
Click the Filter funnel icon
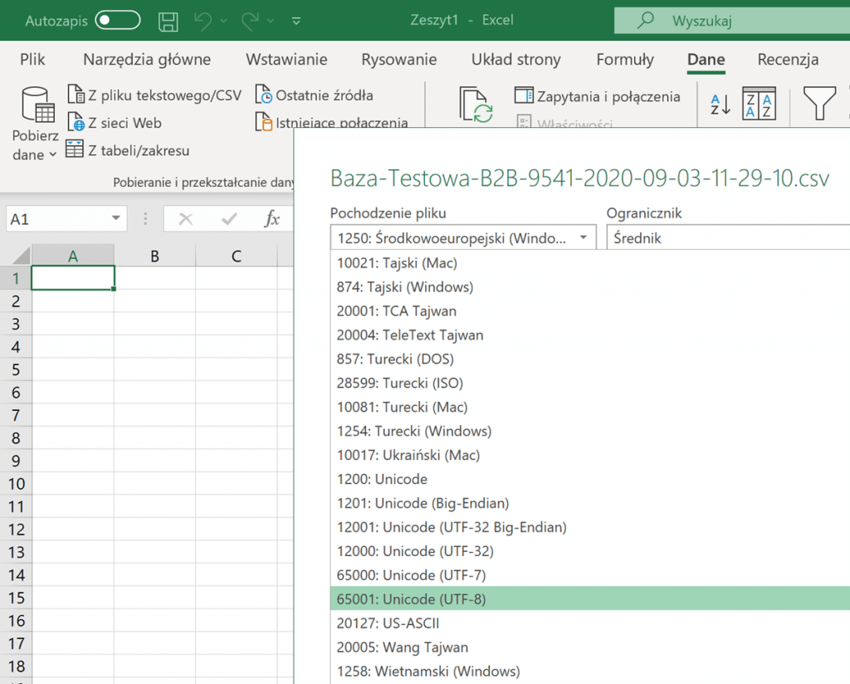tap(819, 104)
